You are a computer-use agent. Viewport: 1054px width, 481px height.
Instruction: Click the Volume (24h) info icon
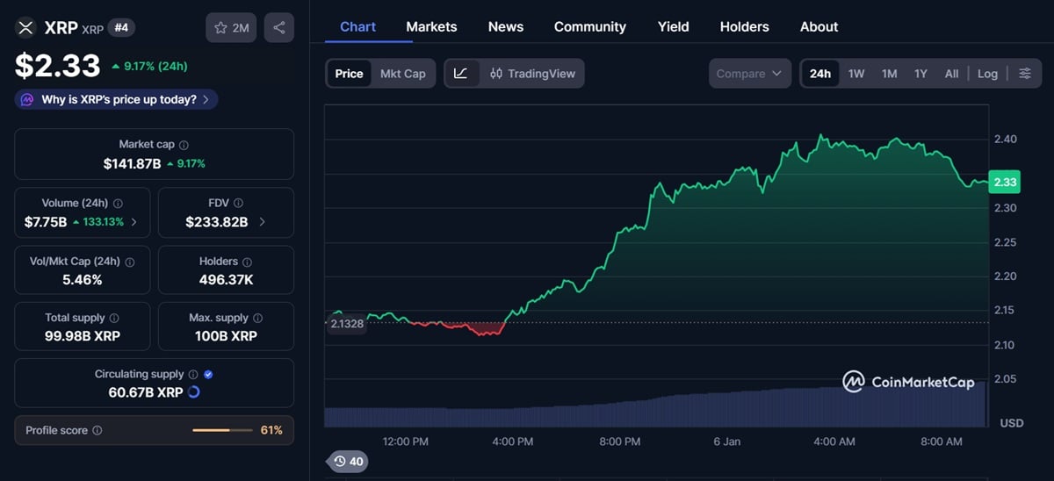118,204
